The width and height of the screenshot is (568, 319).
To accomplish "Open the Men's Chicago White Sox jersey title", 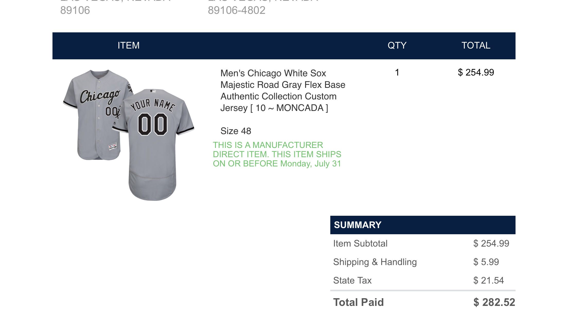I will 282,90.
